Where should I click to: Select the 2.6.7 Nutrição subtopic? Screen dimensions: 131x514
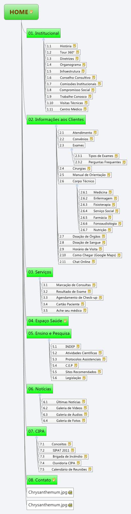pos(96,230)
